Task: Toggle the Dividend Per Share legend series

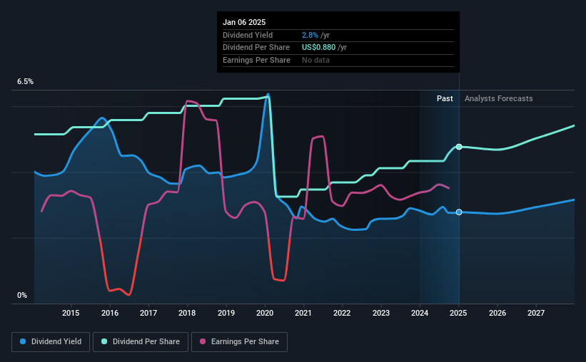Action: coord(141,341)
